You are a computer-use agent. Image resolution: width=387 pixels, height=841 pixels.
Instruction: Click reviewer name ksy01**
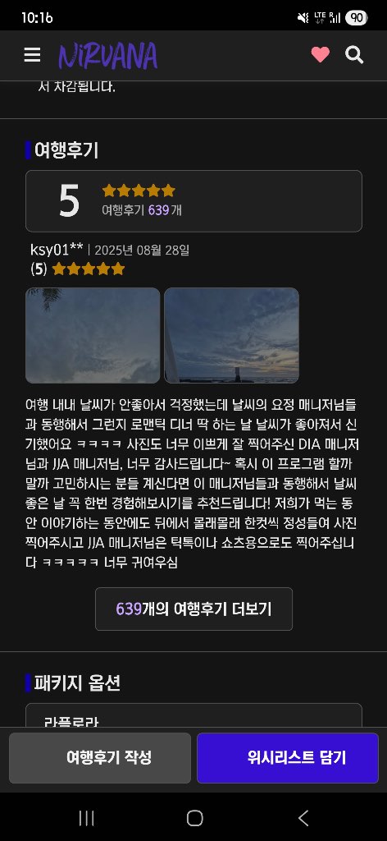(x=57, y=250)
